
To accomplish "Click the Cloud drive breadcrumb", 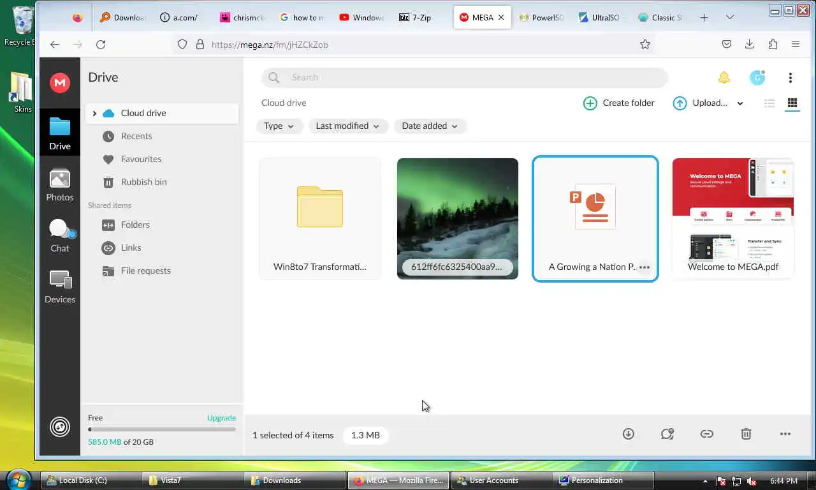I will [284, 103].
